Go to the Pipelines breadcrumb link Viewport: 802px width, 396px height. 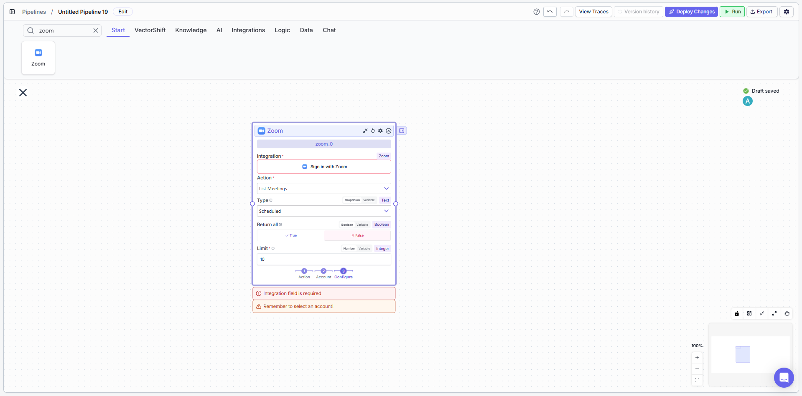[34, 12]
